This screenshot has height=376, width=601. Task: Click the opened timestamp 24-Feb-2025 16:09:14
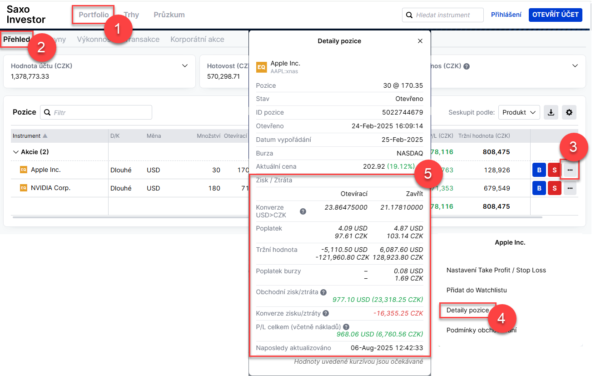(387, 126)
